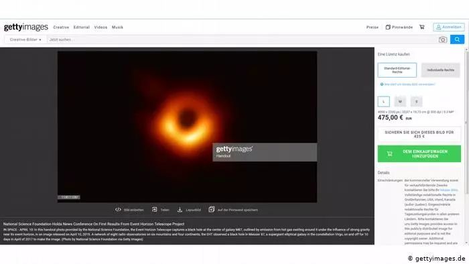Choose image size L
The width and height of the screenshot is (469, 264).
(x=383, y=101)
